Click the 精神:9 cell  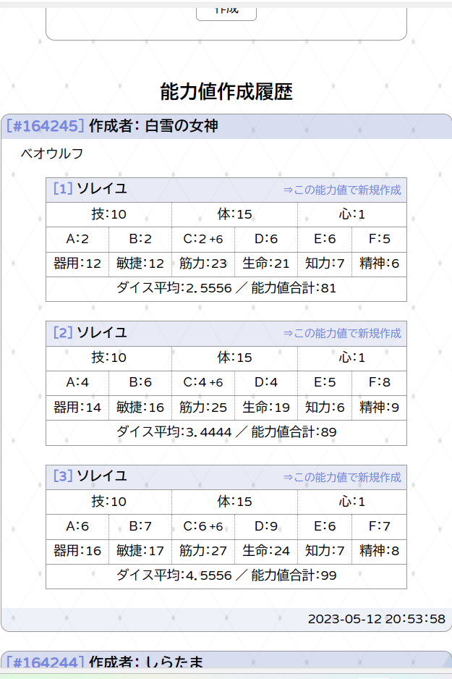(x=379, y=408)
